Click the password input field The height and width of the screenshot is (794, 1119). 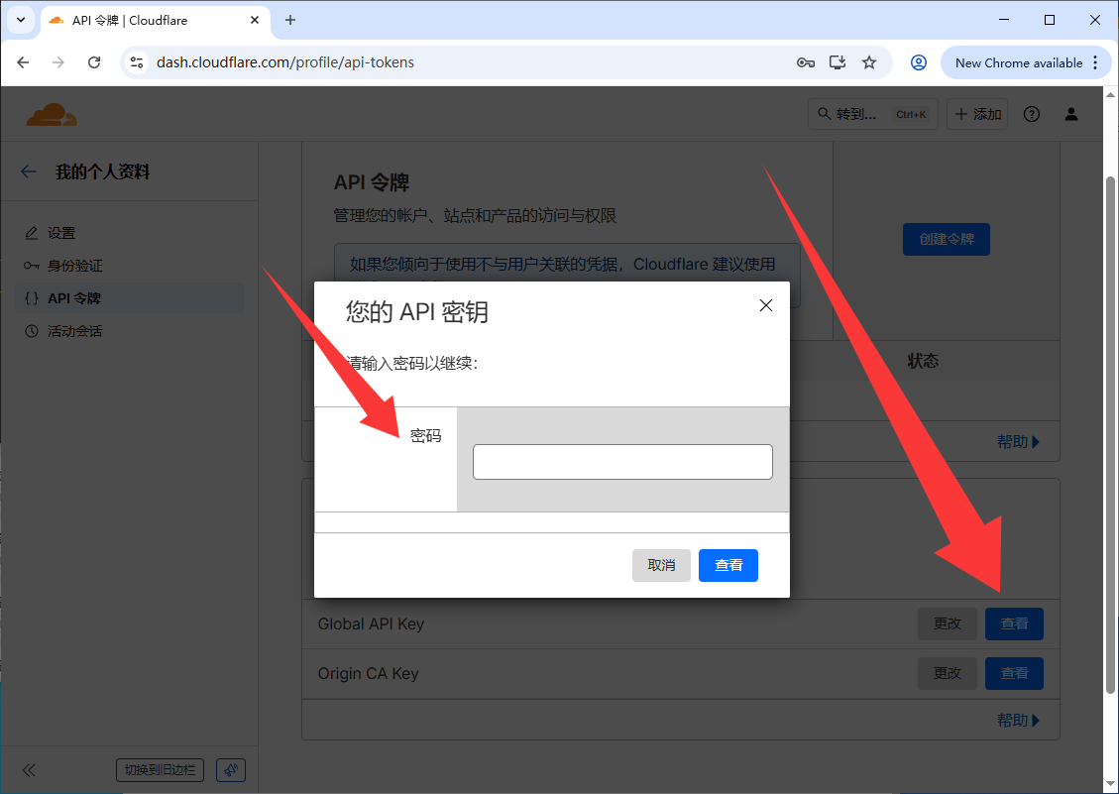tap(622, 462)
